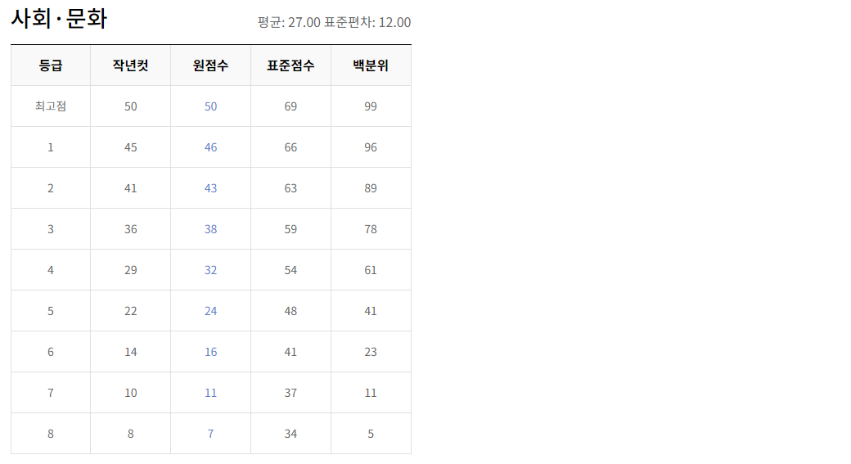Open the blue 원점수 11 link in grade 7 row
Viewport: 851px width, 464px height.
[210, 393]
